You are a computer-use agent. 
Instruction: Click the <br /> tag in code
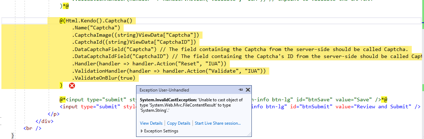coord(32,128)
